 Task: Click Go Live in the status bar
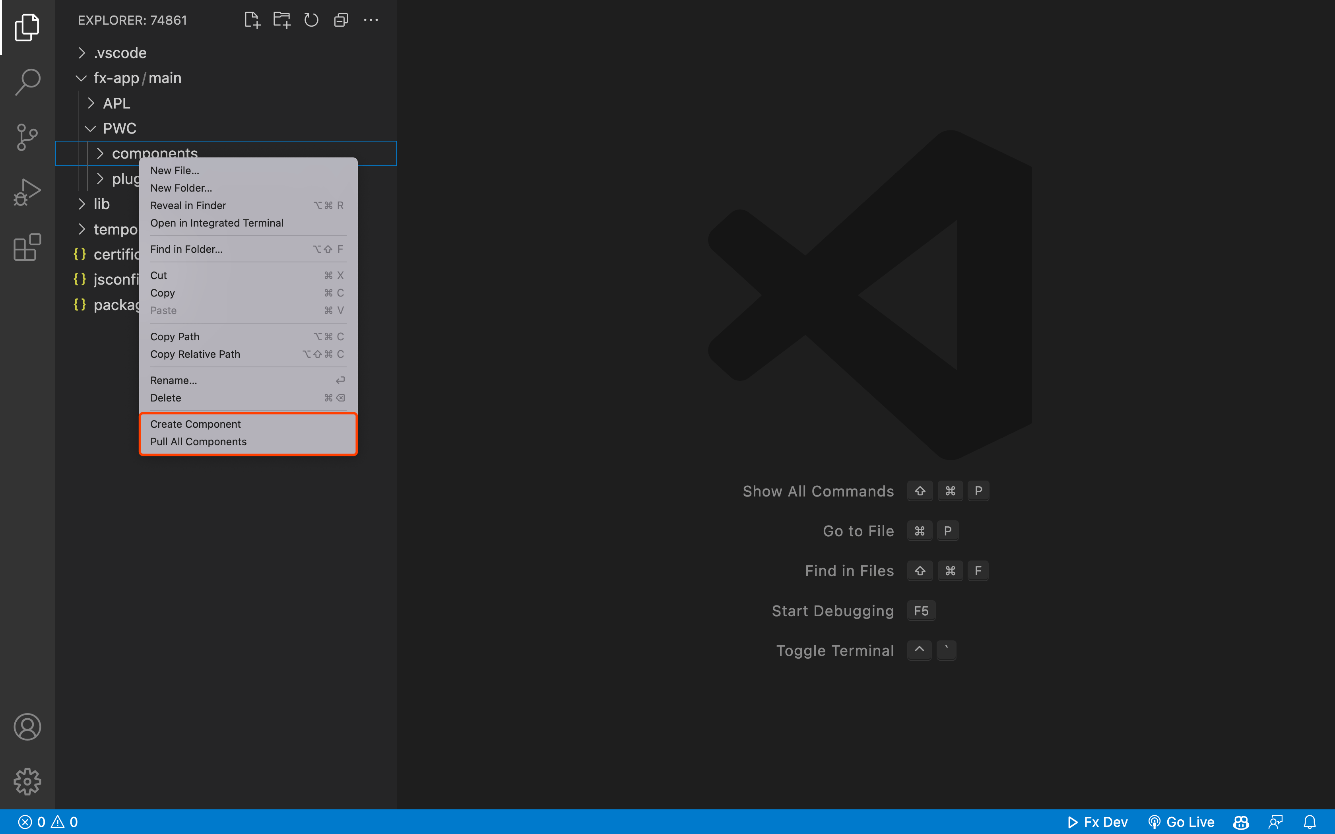click(x=1181, y=822)
